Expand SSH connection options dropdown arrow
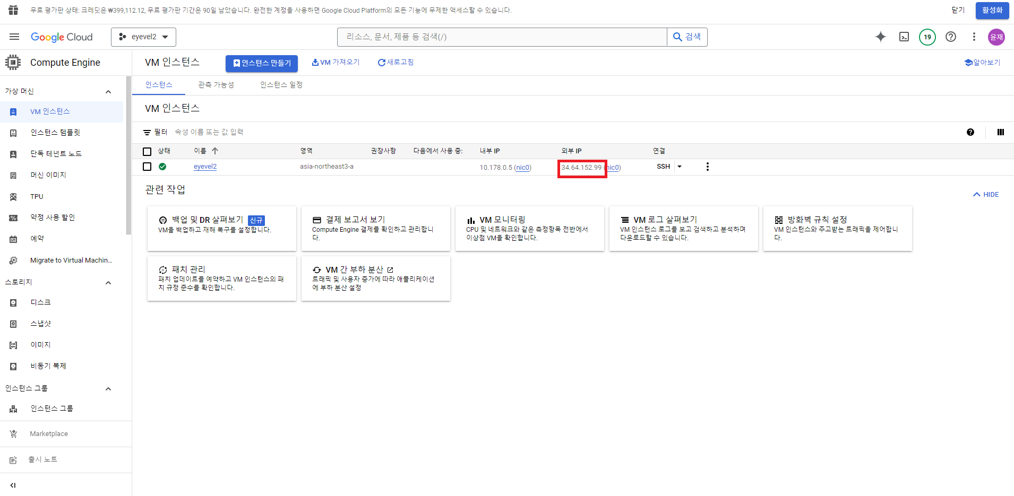This screenshot has width=1014, height=496. 680,167
